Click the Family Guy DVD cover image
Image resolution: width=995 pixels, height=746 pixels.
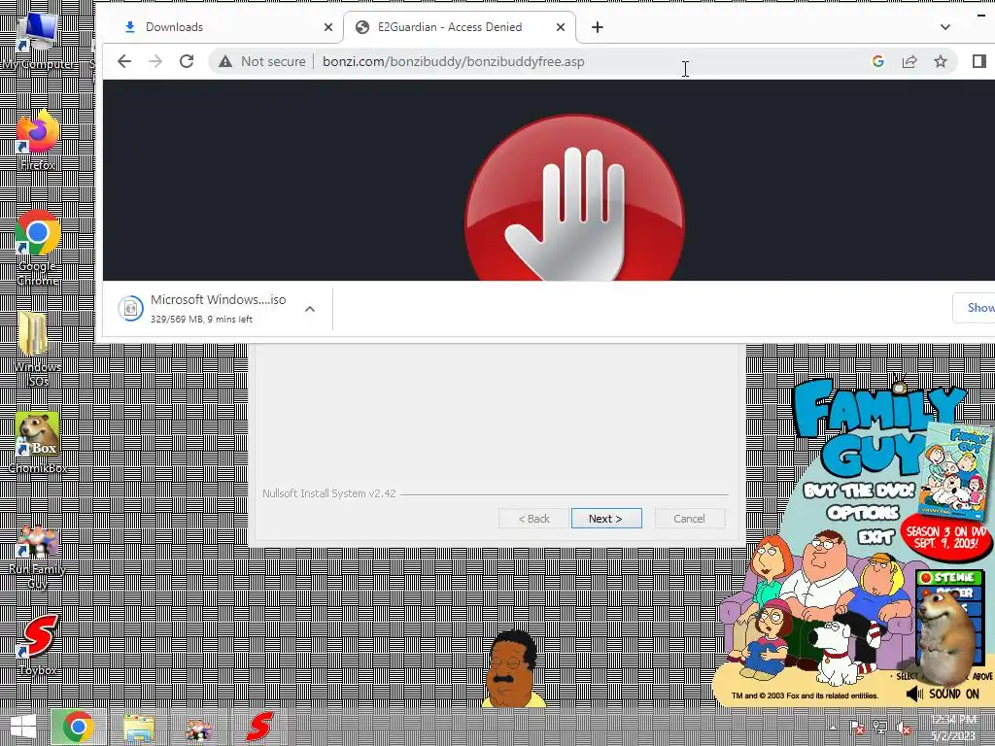(x=955, y=471)
